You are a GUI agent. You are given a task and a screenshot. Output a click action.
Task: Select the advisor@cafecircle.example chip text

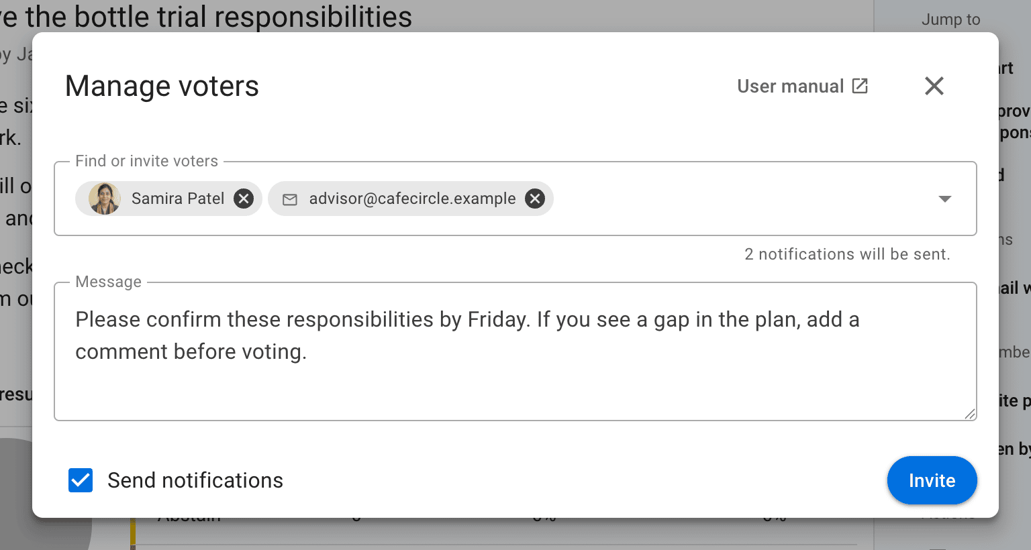(412, 199)
